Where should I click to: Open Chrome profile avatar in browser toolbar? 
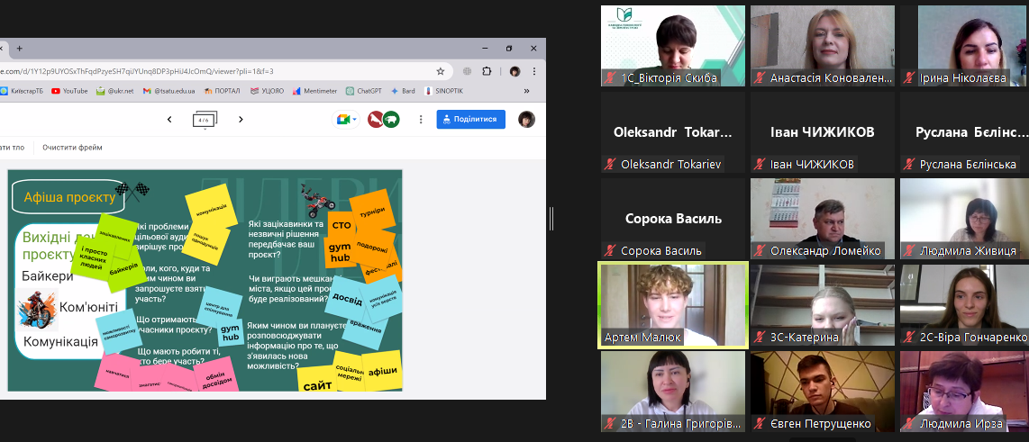pyautogui.click(x=515, y=71)
